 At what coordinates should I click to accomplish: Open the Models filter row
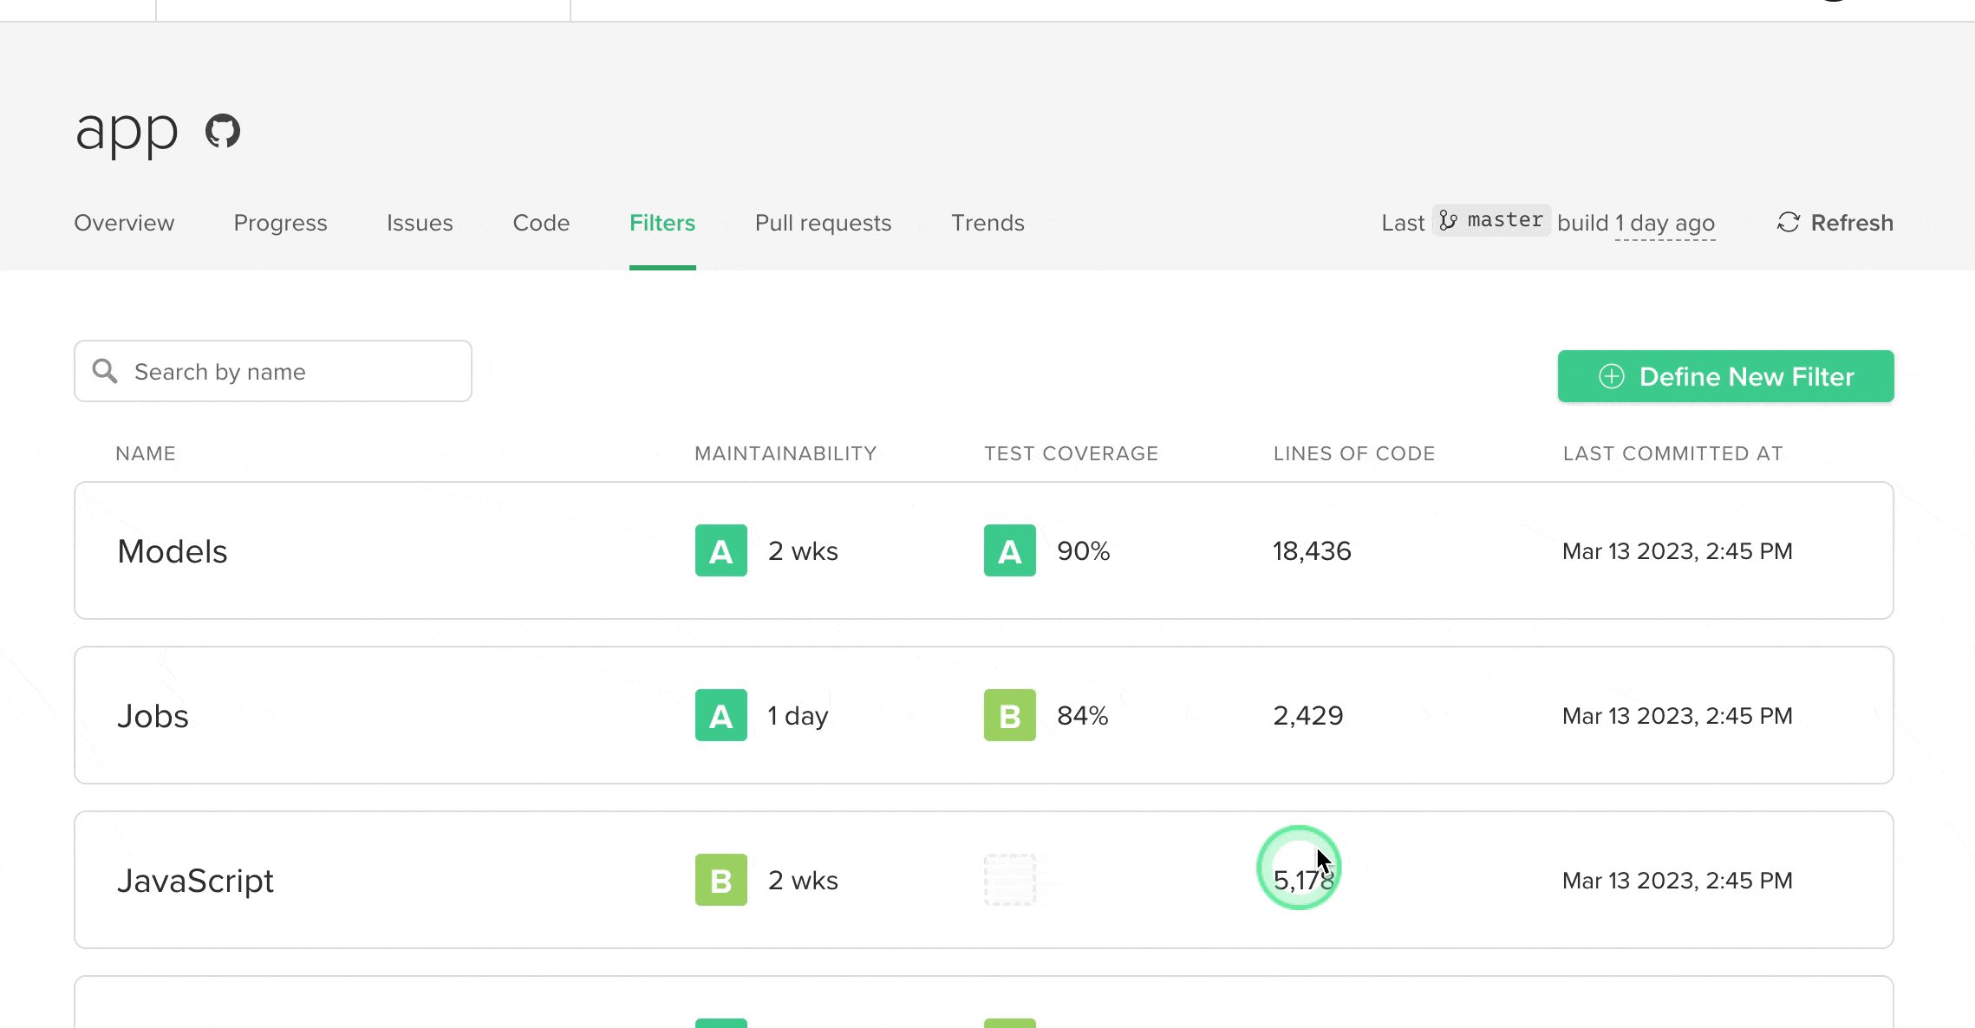[x=173, y=551]
